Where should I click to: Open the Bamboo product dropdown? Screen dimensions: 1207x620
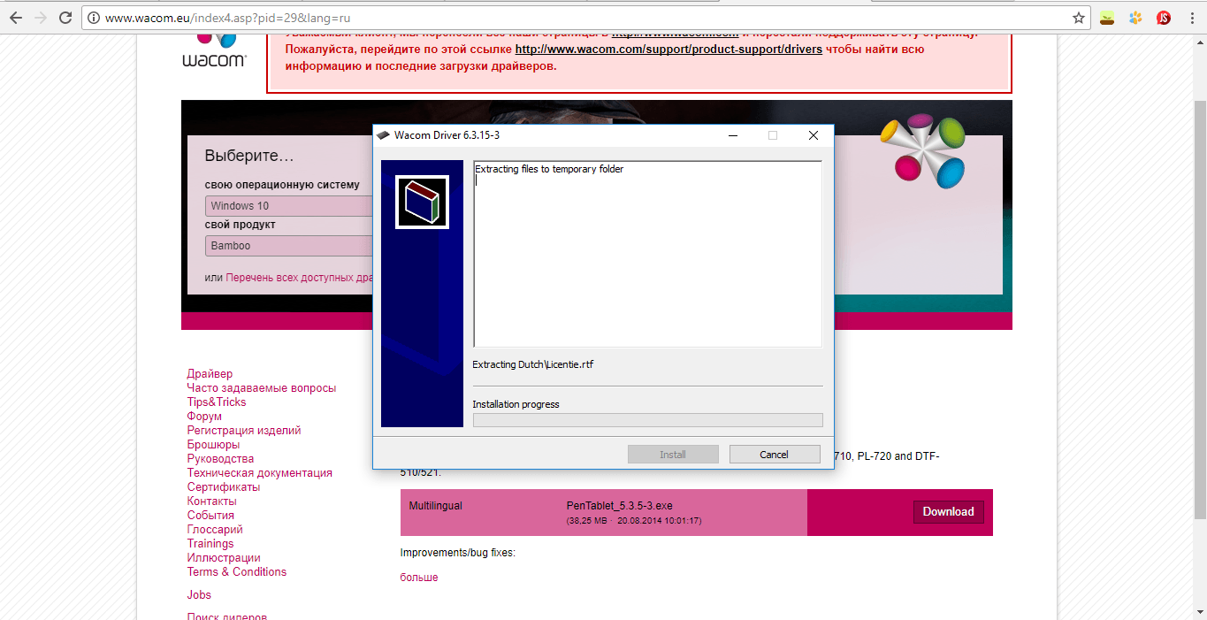pyautogui.click(x=289, y=246)
